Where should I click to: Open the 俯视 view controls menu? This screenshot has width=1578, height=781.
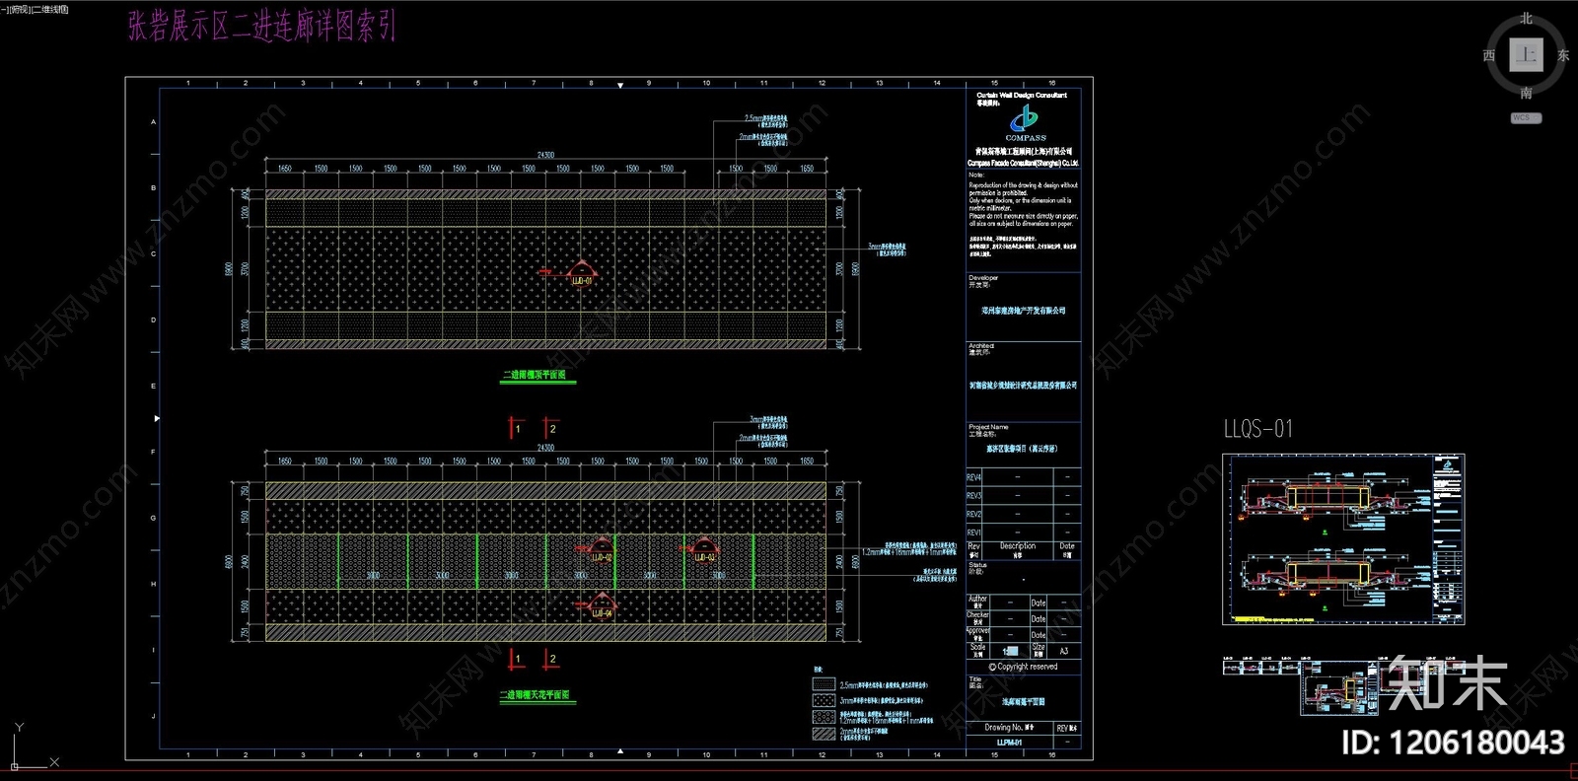click(x=19, y=9)
